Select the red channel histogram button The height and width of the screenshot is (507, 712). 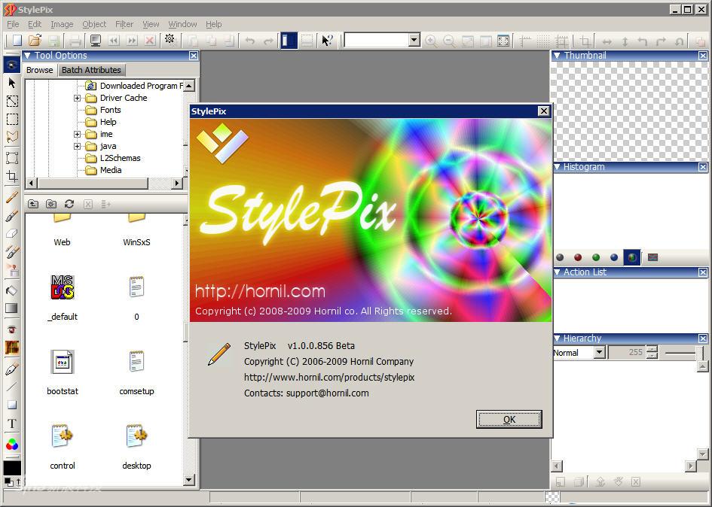click(x=578, y=257)
